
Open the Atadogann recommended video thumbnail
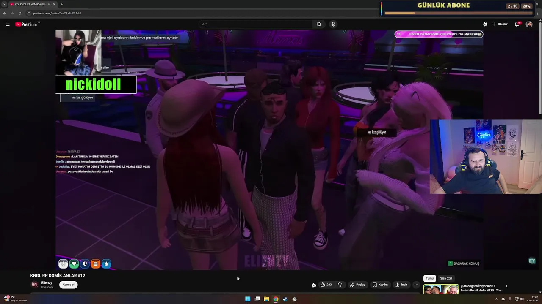coord(441,289)
